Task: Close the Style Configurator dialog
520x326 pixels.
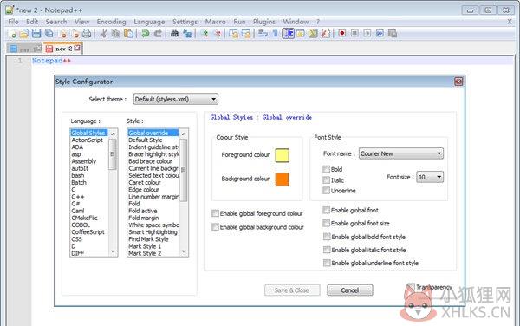Action: (458, 81)
